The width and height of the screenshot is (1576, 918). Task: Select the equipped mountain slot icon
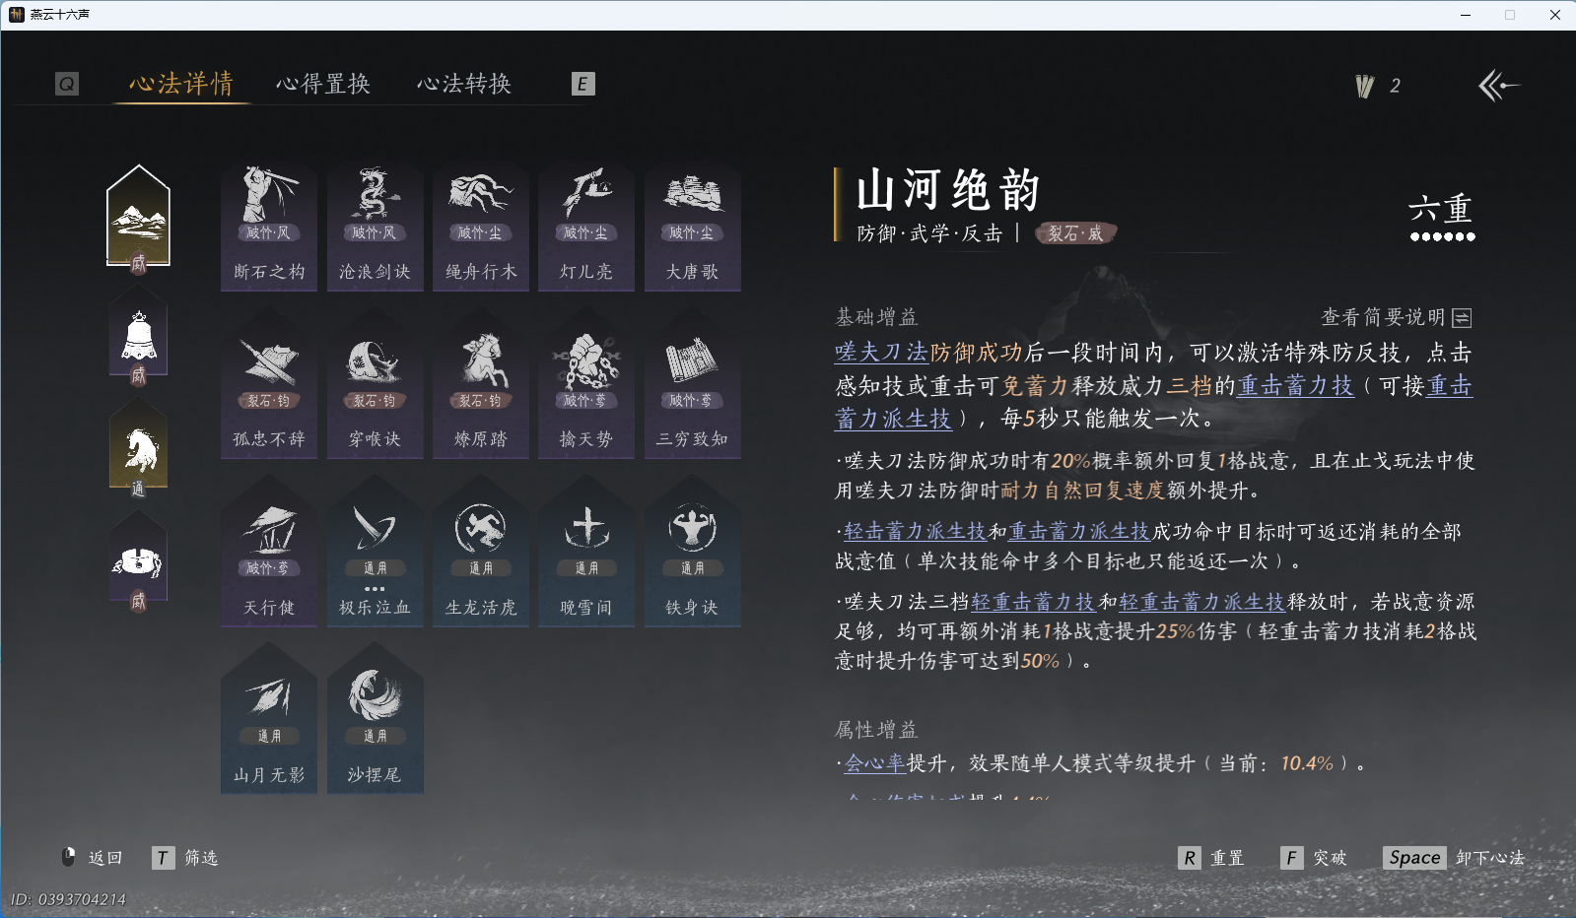click(139, 218)
